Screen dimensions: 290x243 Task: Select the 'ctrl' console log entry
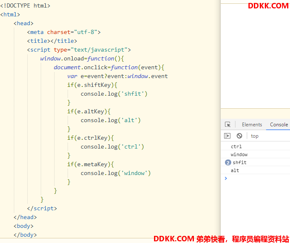[236, 146]
